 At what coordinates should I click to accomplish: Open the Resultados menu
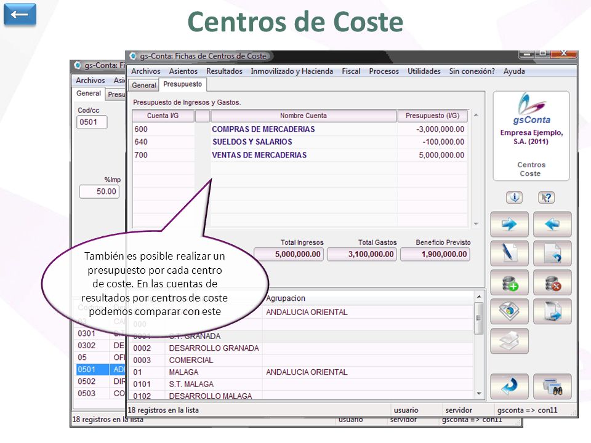click(224, 71)
